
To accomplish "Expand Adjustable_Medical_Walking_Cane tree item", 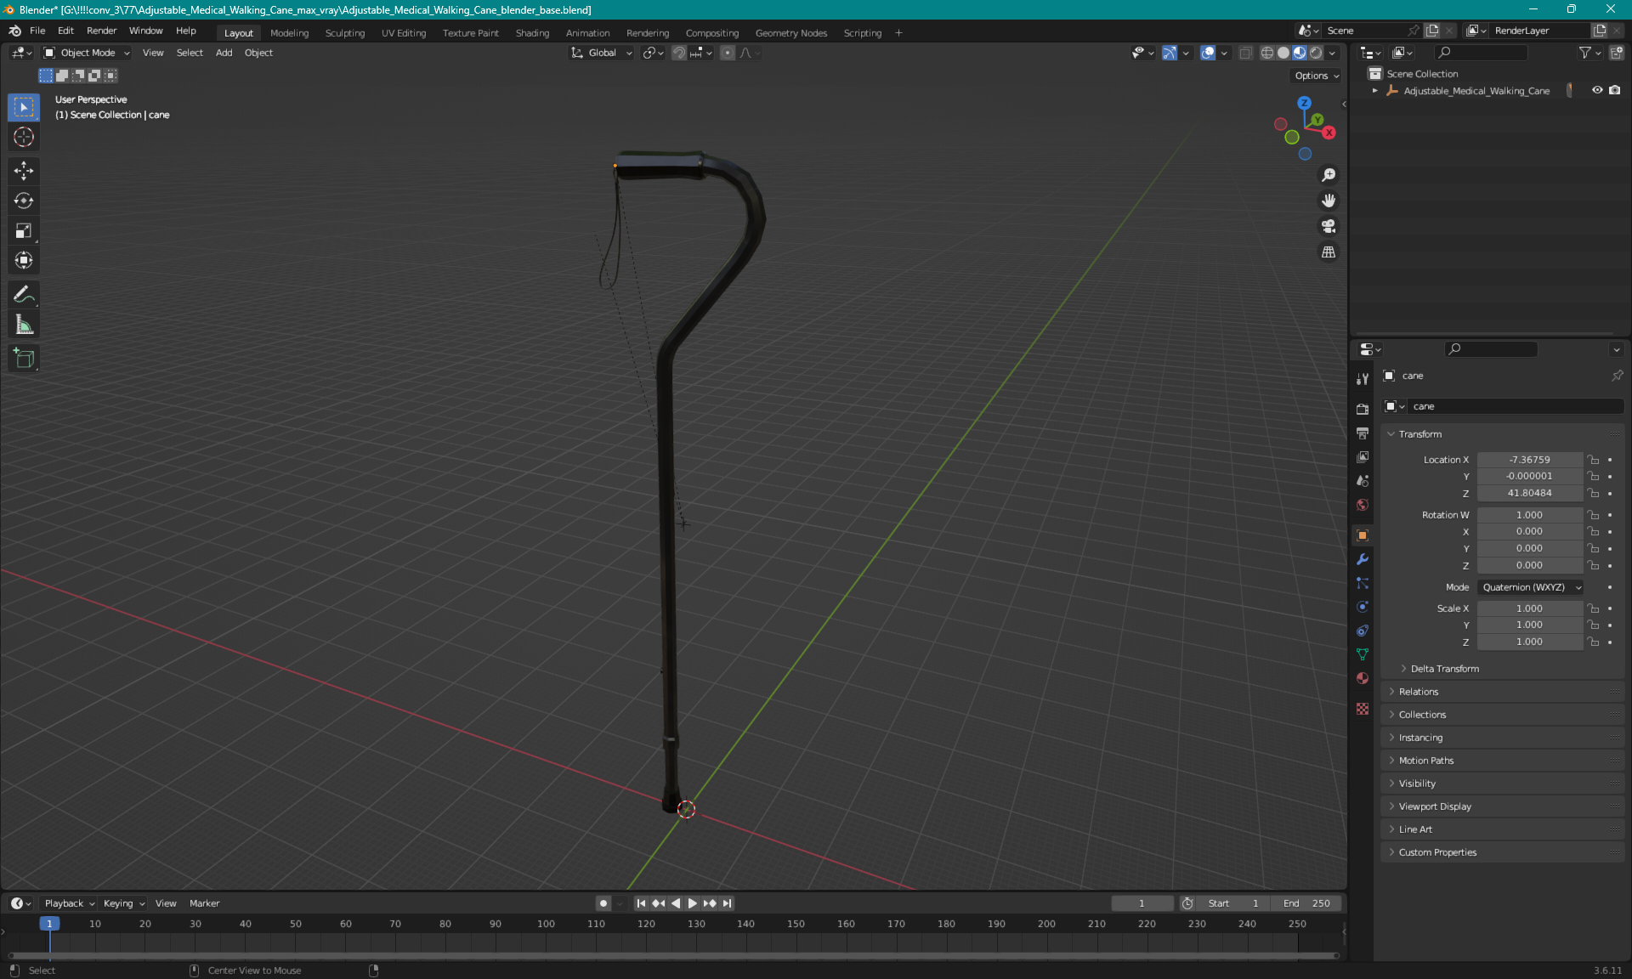I will pos(1374,90).
